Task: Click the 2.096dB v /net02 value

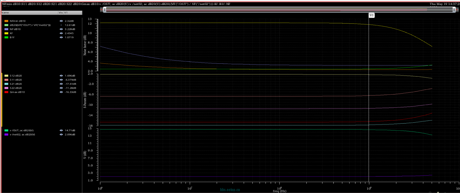Action: coord(70,135)
